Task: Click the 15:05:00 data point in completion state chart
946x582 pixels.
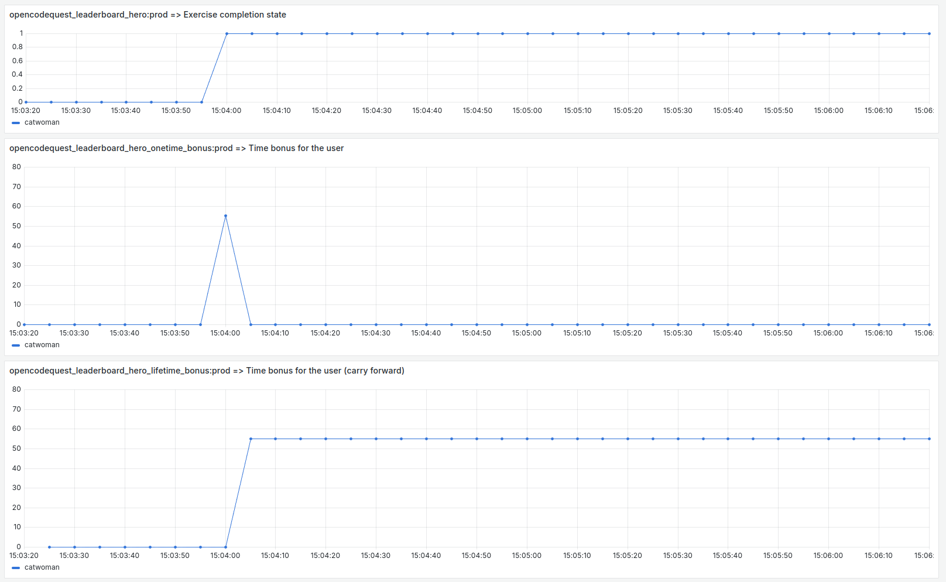Action: pos(527,33)
